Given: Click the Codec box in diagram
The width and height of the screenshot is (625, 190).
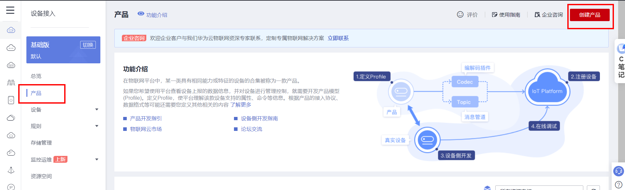Looking at the screenshot, I should [x=465, y=82].
